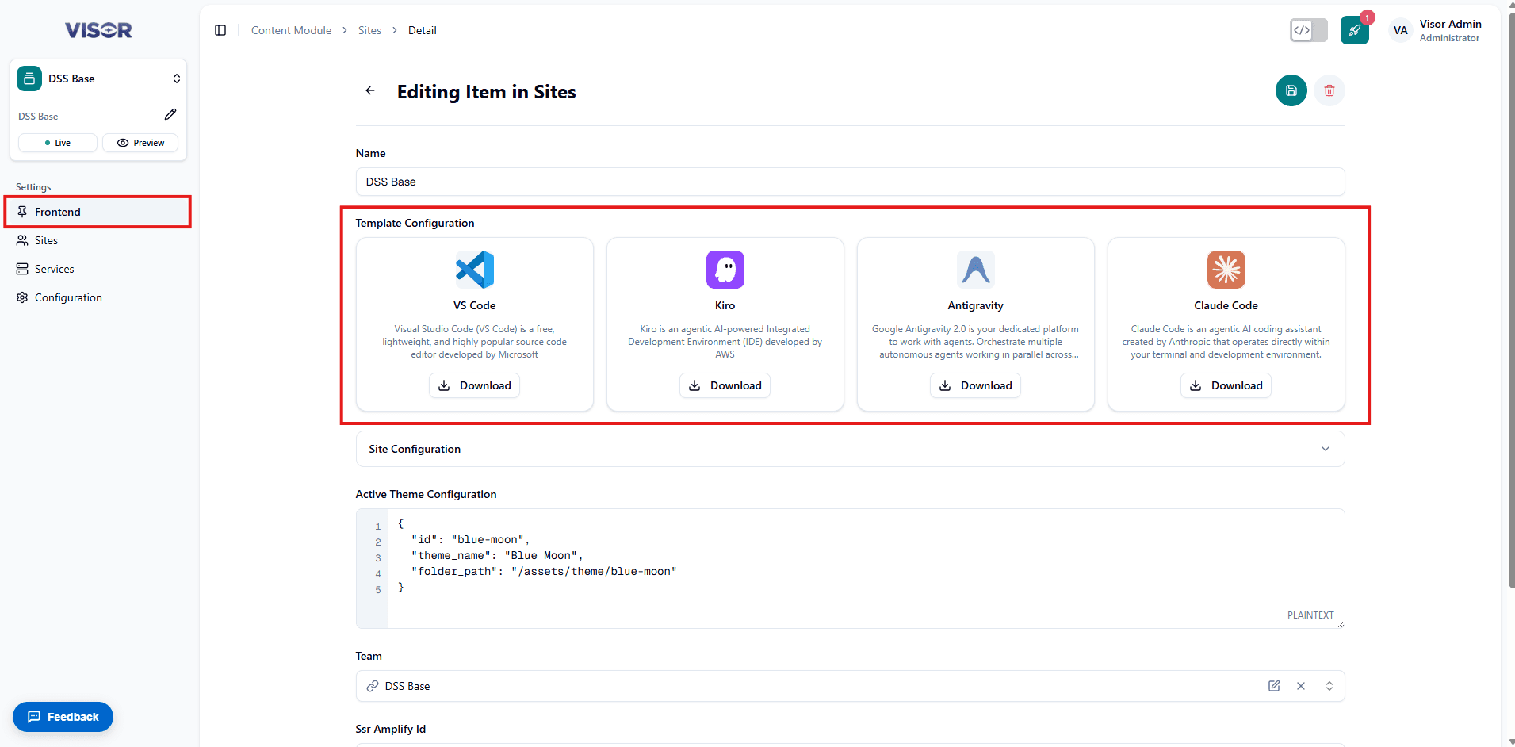
Task: Click the Claude Code logo icon
Action: (1226, 270)
